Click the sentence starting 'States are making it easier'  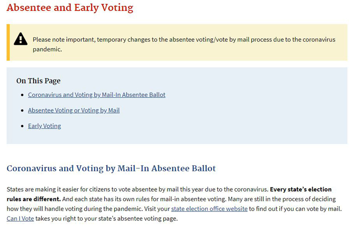(x=137, y=189)
